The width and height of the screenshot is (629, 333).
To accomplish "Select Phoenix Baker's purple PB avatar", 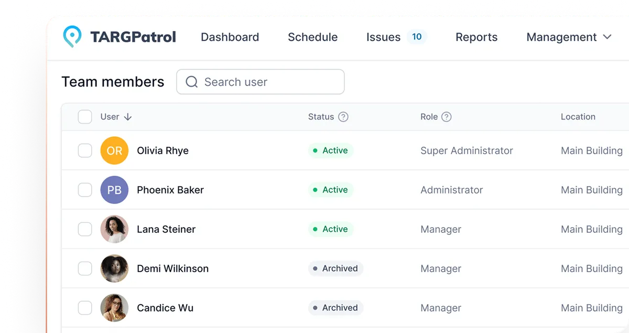I will [114, 190].
